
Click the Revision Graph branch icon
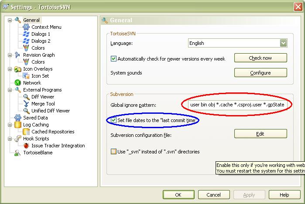[x=17, y=55]
